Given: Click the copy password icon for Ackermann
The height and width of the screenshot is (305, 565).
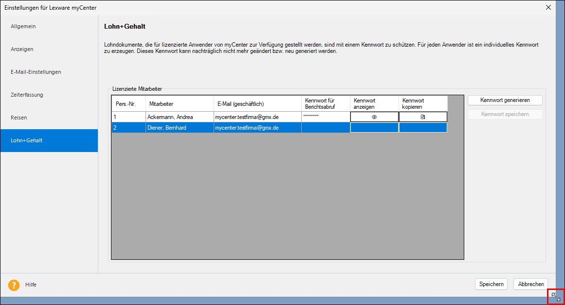Looking at the screenshot, I should coord(423,117).
